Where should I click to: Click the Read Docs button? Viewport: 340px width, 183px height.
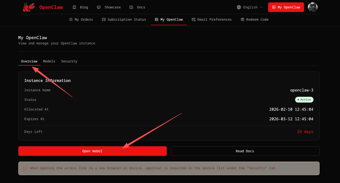pyautogui.click(x=245, y=151)
